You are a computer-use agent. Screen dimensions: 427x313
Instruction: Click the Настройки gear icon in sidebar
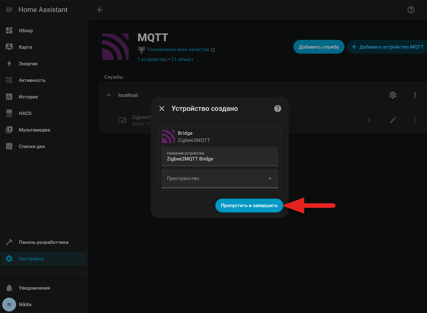point(9,259)
